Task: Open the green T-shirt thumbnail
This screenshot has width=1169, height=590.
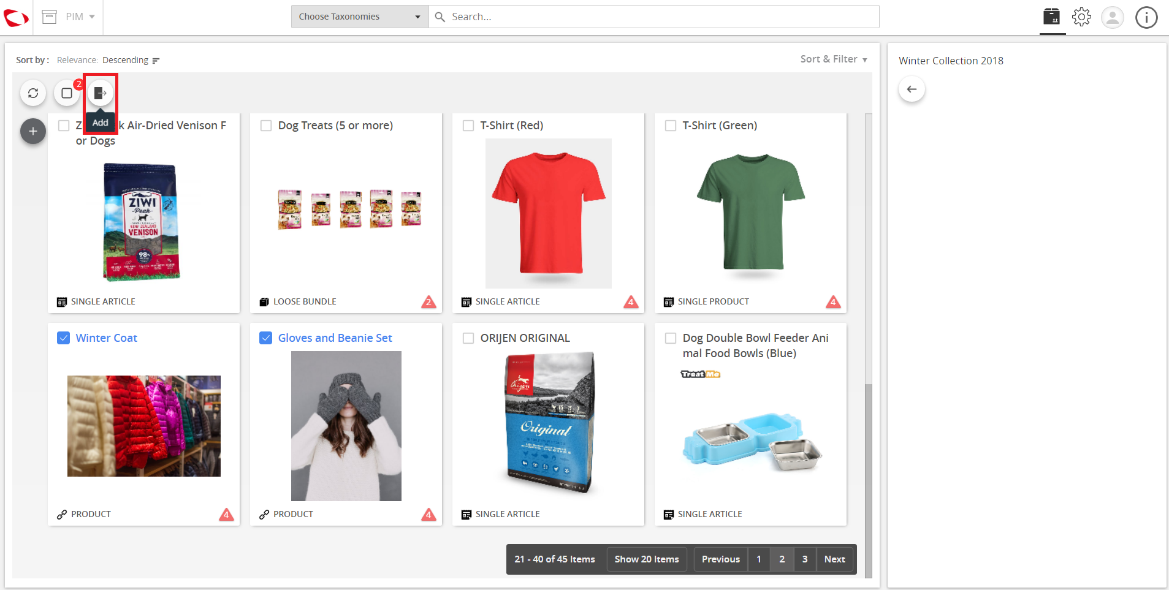Action: coord(751,213)
